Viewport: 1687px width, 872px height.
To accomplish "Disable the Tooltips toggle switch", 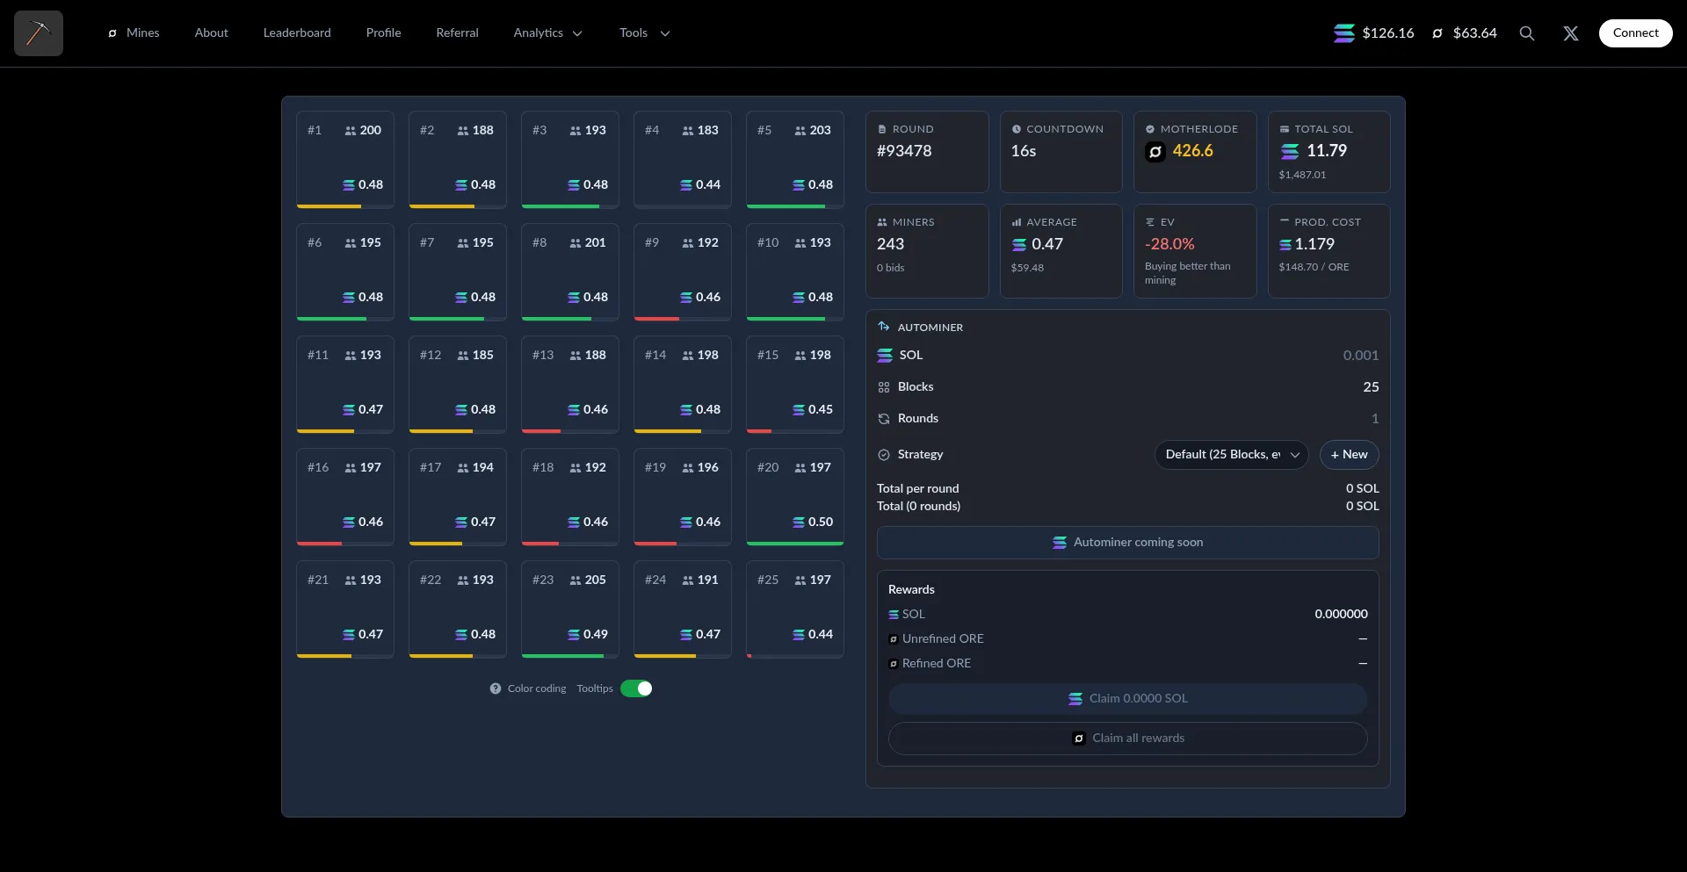I will [636, 688].
